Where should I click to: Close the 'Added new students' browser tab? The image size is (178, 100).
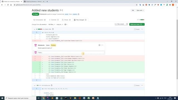tap(21, 2)
